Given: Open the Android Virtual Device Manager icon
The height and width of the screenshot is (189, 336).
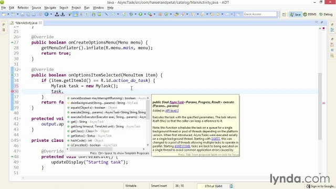Looking at the screenshot, I should click(x=99, y=14).
